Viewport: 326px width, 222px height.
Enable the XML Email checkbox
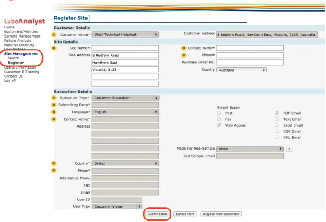click(x=276, y=138)
